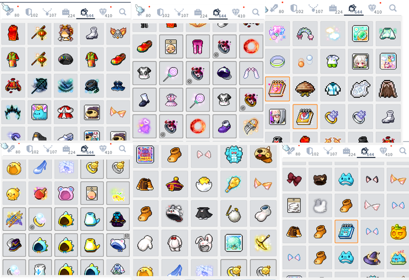The width and height of the screenshot is (409, 280).
Task: Choose the blue feather wings item
Action: (65, 86)
